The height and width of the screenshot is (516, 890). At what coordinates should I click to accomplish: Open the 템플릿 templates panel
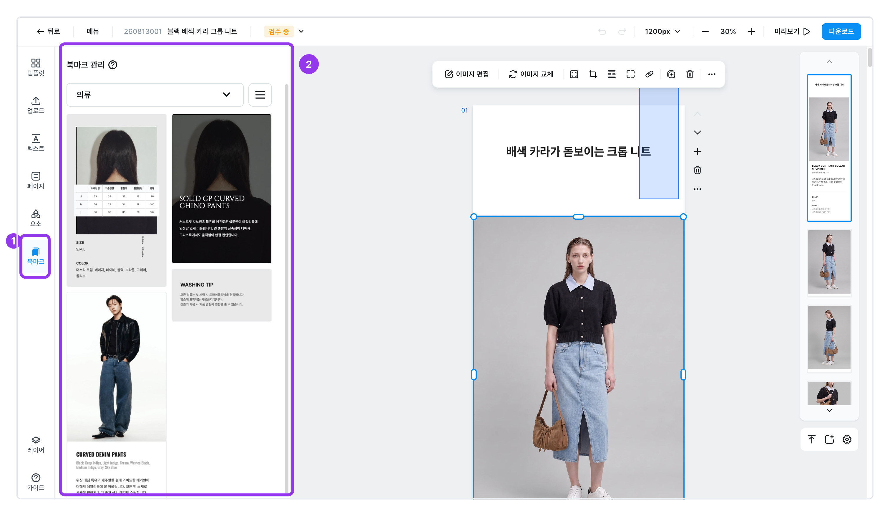click(36, 67)
